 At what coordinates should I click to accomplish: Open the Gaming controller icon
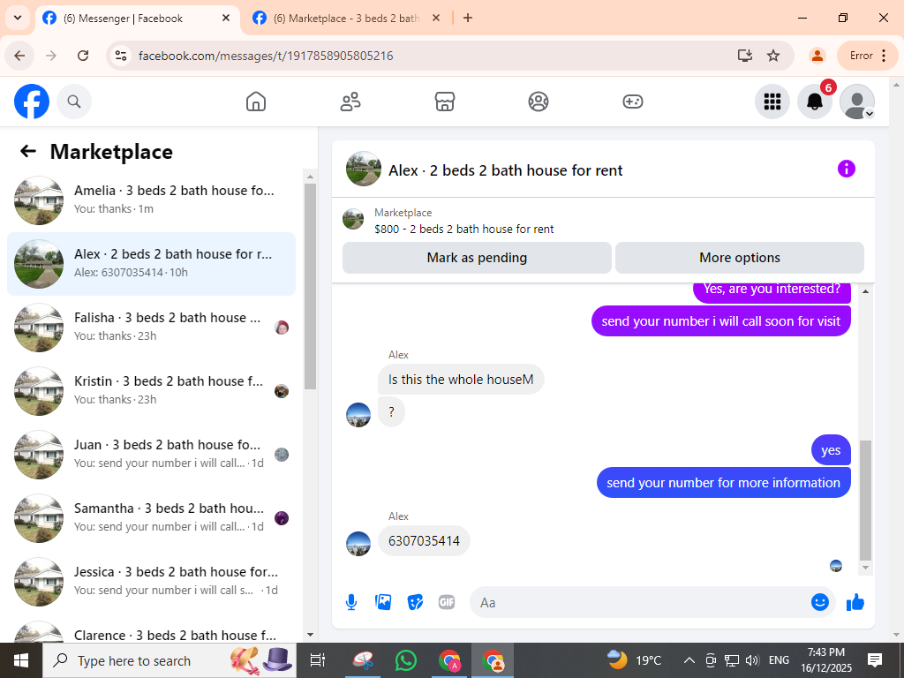tap(632, 102)
